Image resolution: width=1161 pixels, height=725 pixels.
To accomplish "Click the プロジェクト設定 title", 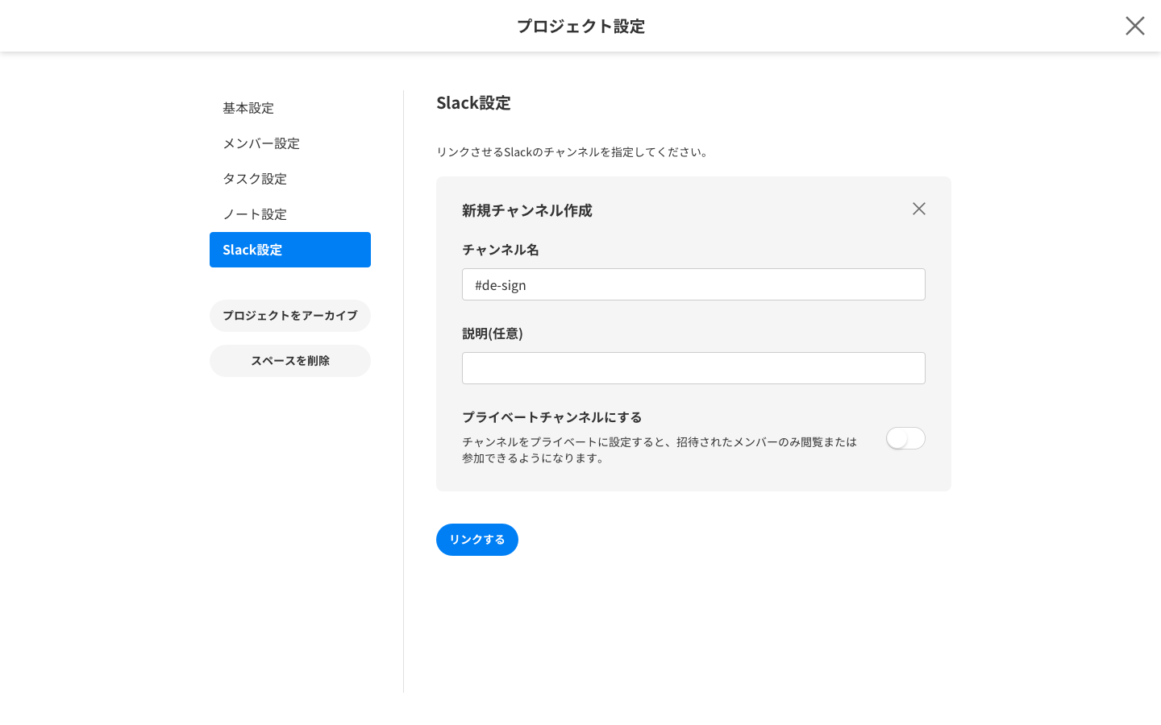I will [580, 26].
